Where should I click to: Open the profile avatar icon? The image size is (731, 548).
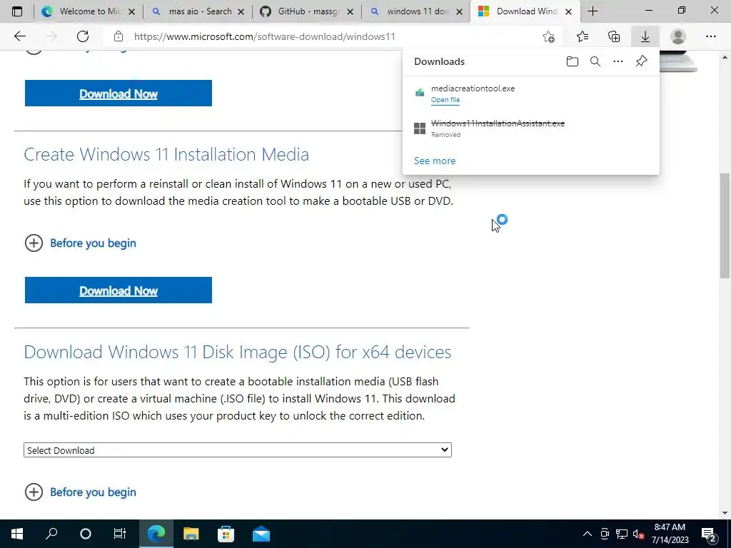[x=678, y=36]
